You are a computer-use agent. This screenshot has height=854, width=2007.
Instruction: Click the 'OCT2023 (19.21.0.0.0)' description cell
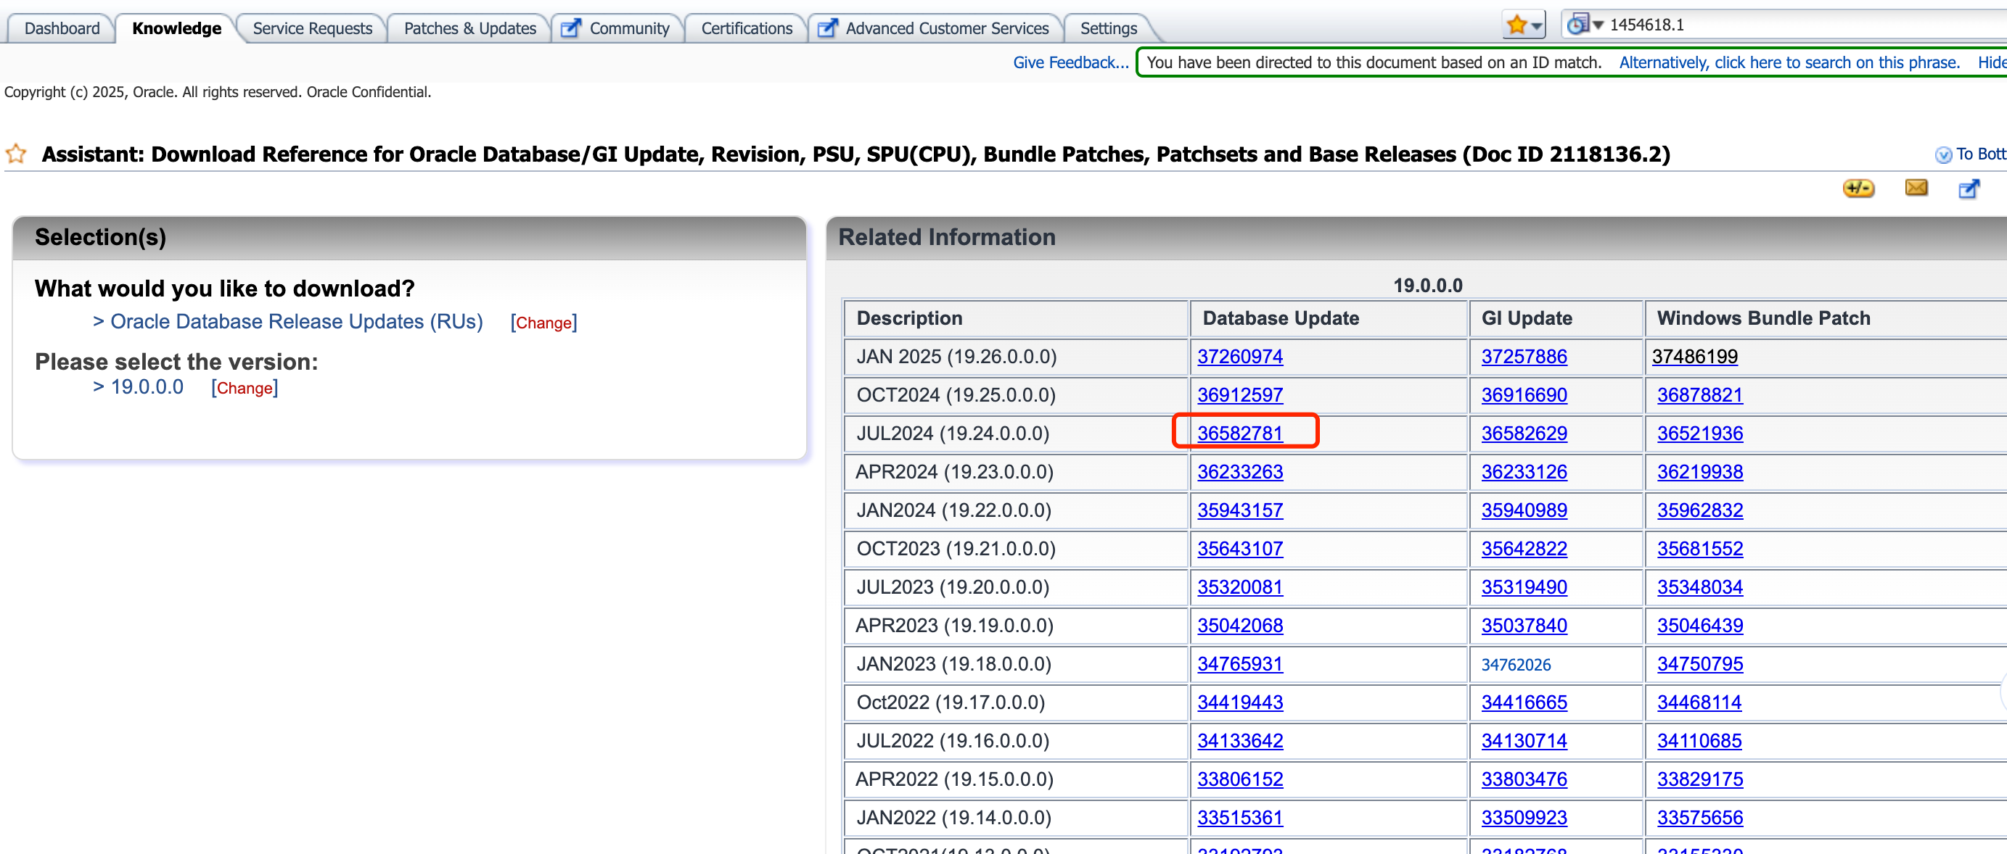(1016, 549)
